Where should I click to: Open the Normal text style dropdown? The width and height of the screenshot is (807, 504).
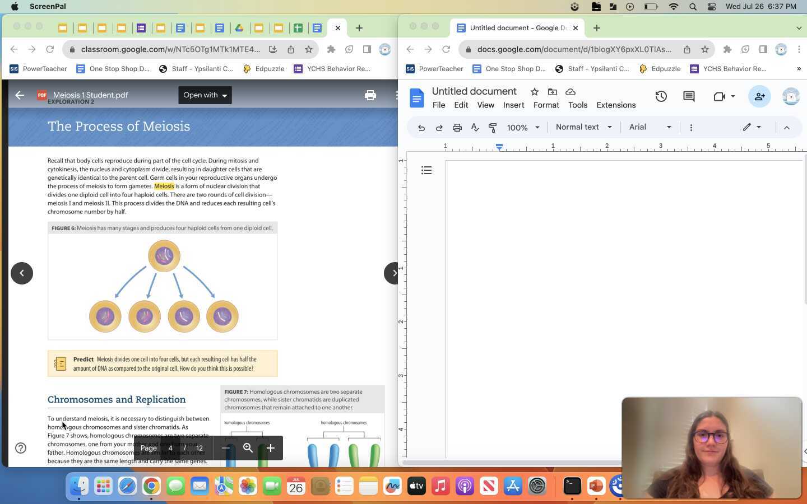583,127
